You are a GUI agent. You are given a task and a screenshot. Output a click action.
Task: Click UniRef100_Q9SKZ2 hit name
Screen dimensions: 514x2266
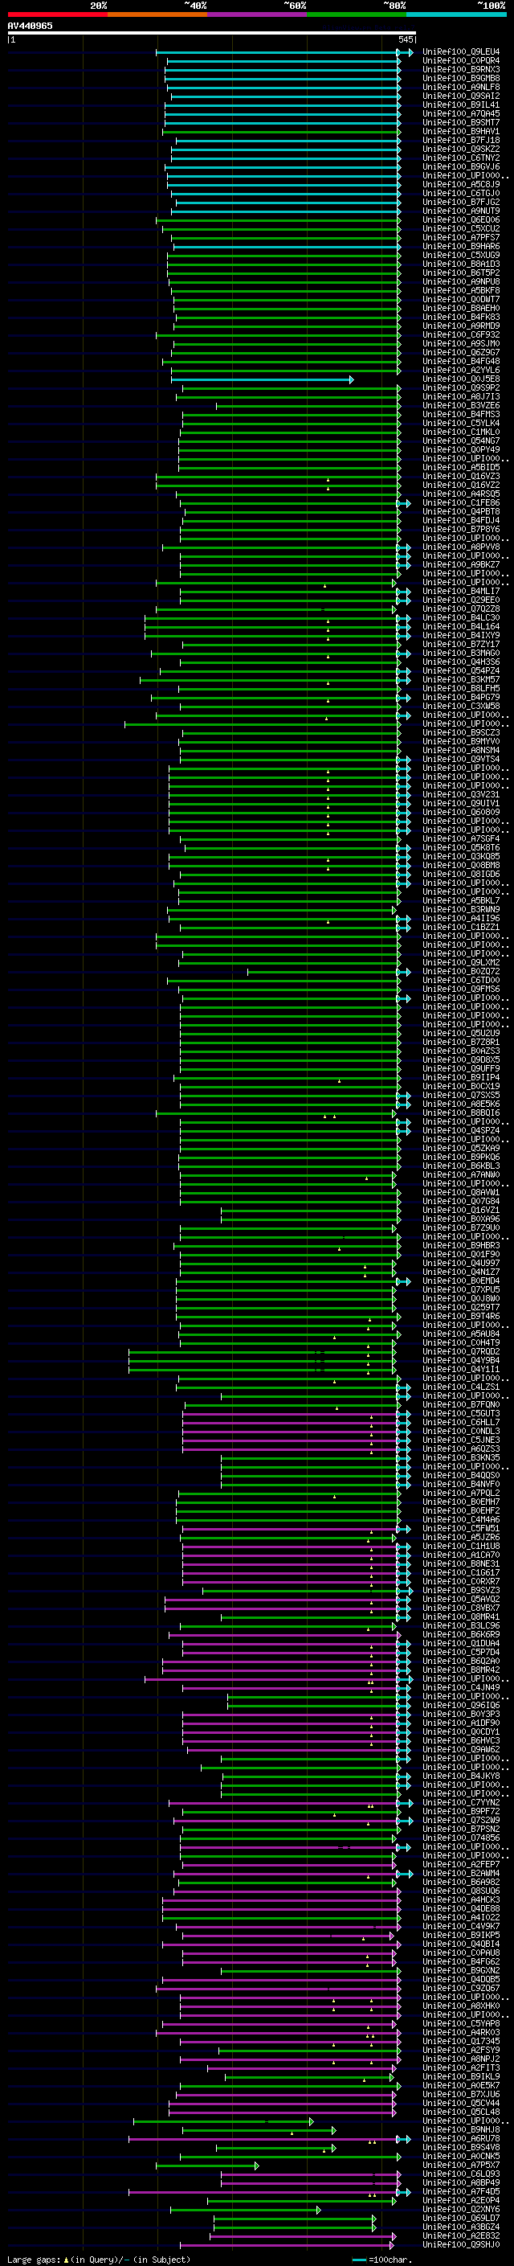coord(461,149)
